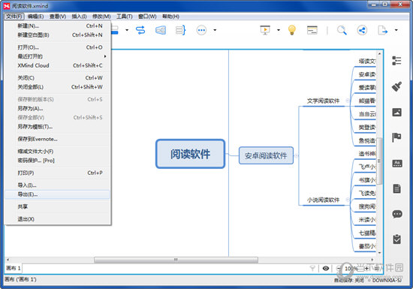413x289 pixels.
Task: Choose 导入(I)... menu entry
Action: pyautogui.click(x=57, y=185)
